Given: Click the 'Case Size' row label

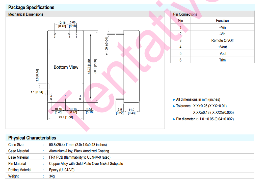Looking at the screenshot, I should tap(16, 145).
